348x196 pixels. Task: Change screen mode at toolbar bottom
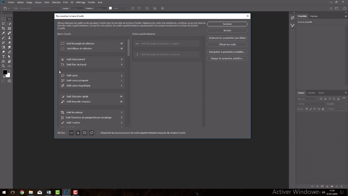click(x=9, y=81)
